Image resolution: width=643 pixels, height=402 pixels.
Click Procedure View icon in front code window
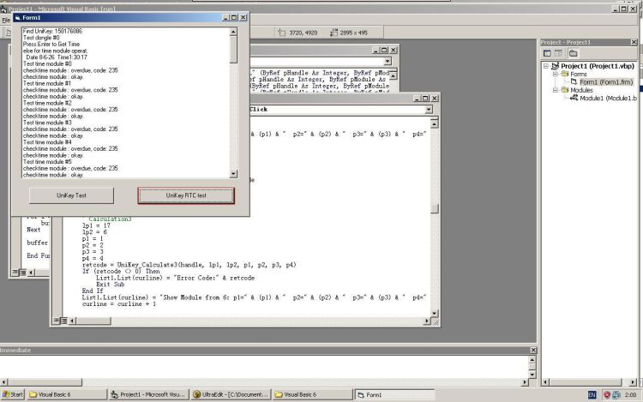pyautogui.click(x=57, y=321)
